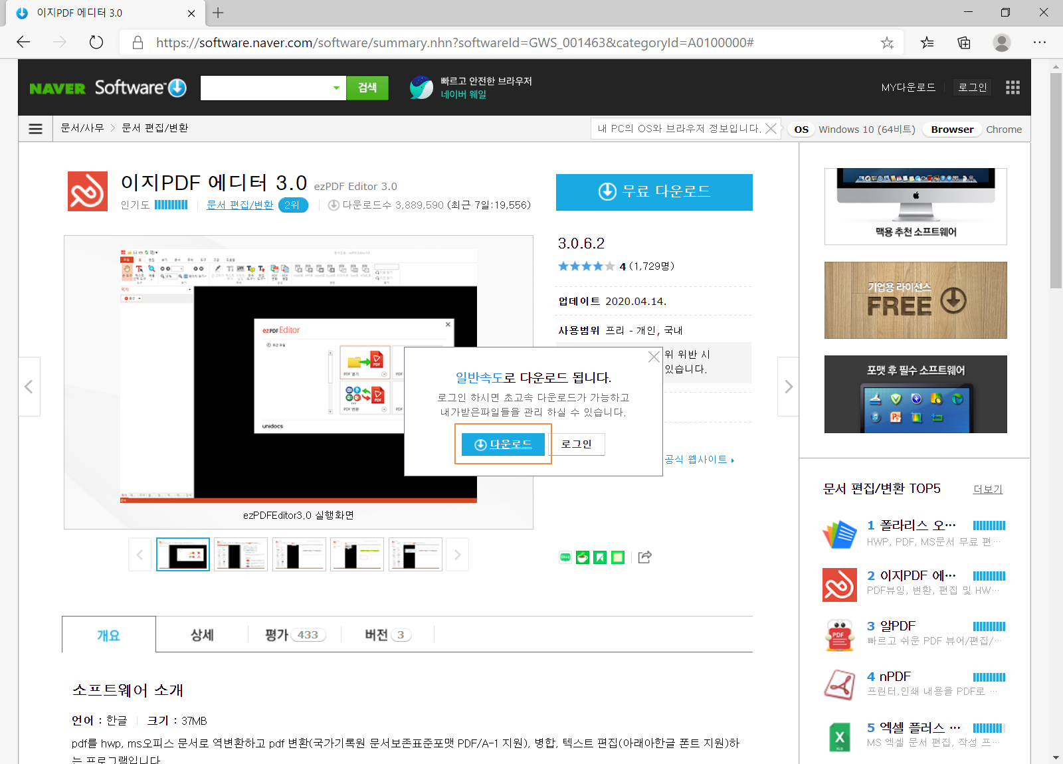The image size is (1063, 764).
Task: Click the green 검색 search button
Action: pos(367,88)
